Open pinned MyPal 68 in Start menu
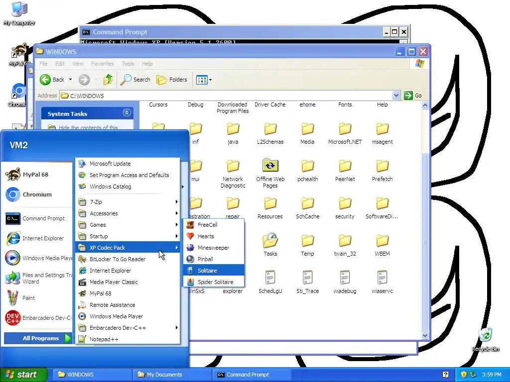This screenshot has height=382, width=510. coord(37,175)
